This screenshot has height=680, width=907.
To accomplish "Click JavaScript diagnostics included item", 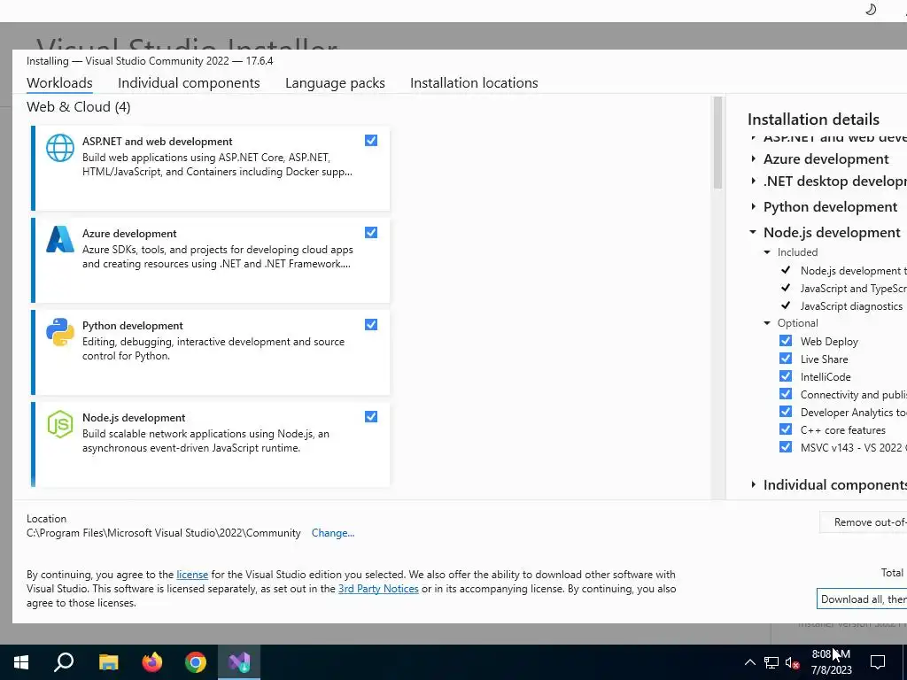I will click(851, 305).
